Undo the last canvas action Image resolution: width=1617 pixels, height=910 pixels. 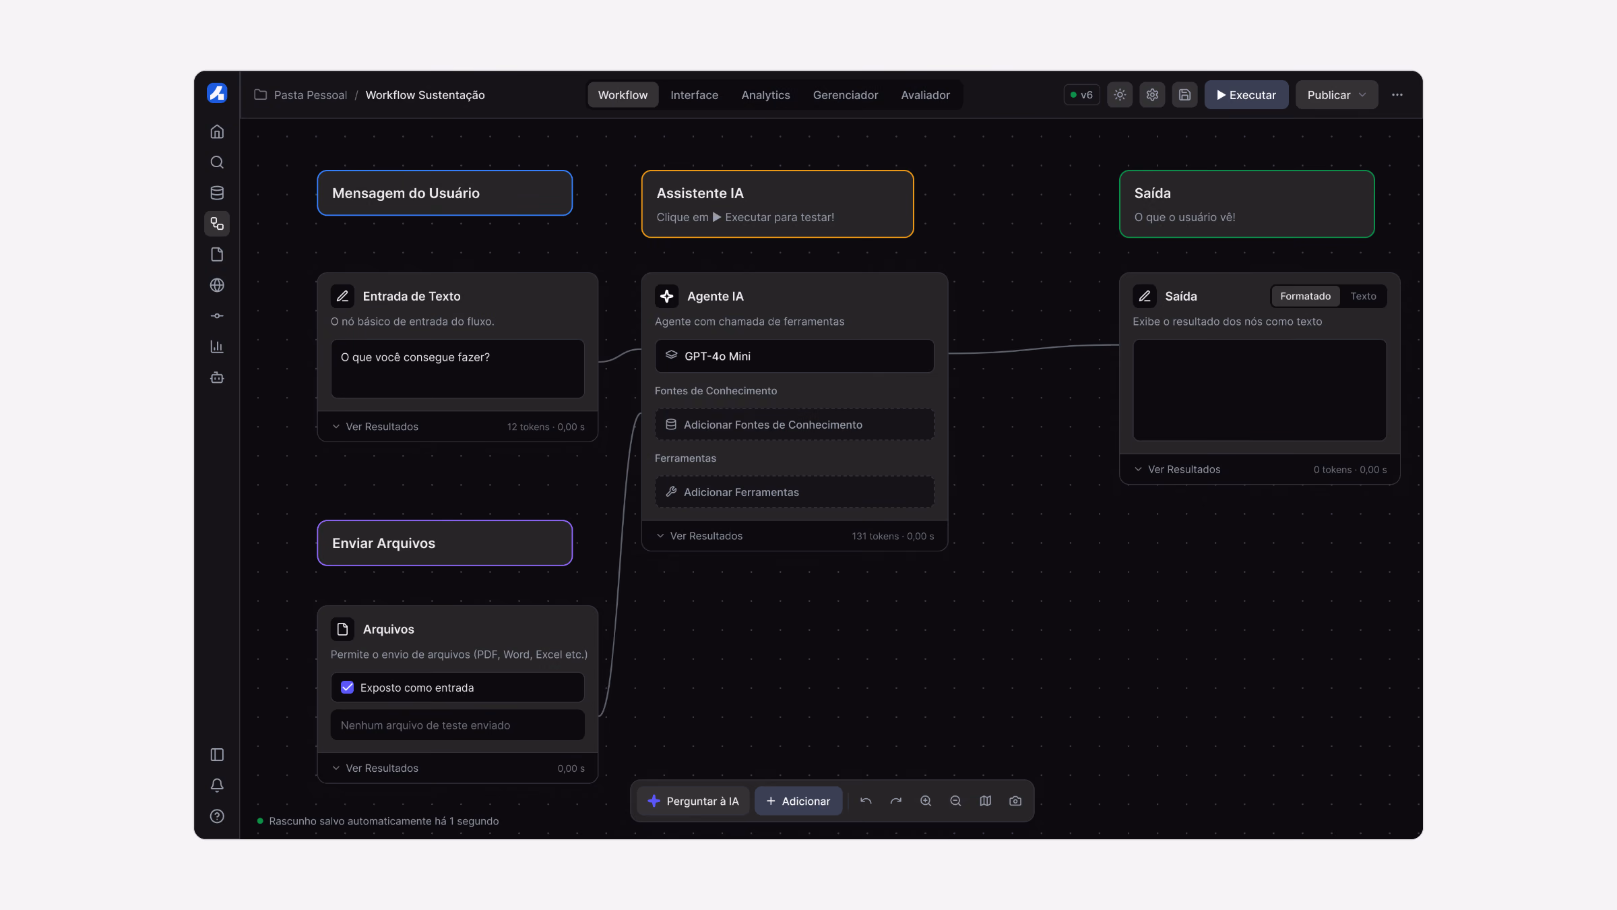tap(866, 801)
